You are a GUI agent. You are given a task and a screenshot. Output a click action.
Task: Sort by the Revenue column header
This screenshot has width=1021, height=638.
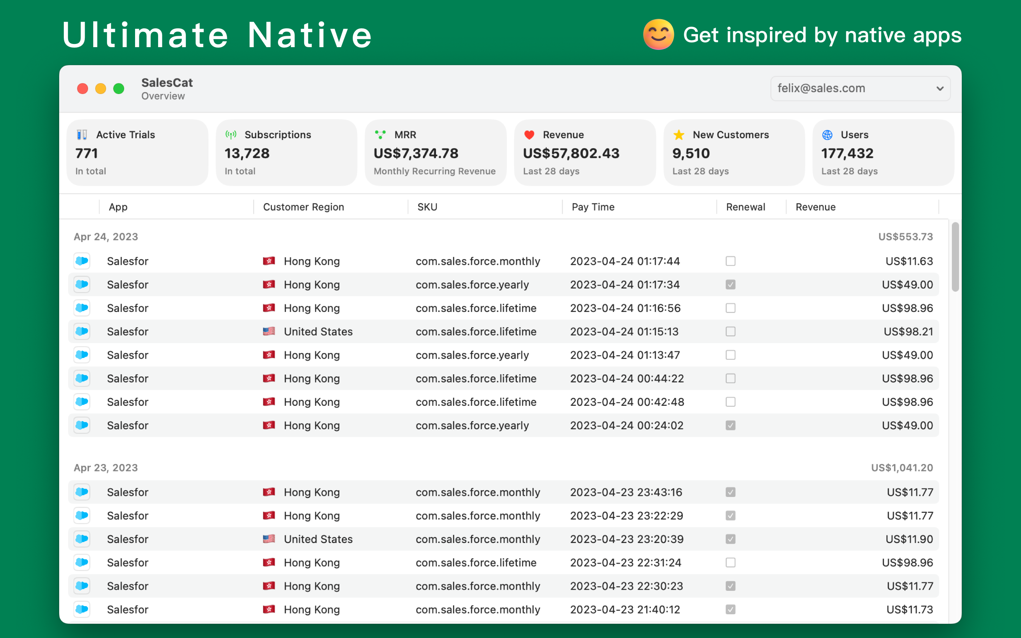click(x=863, y=207)
